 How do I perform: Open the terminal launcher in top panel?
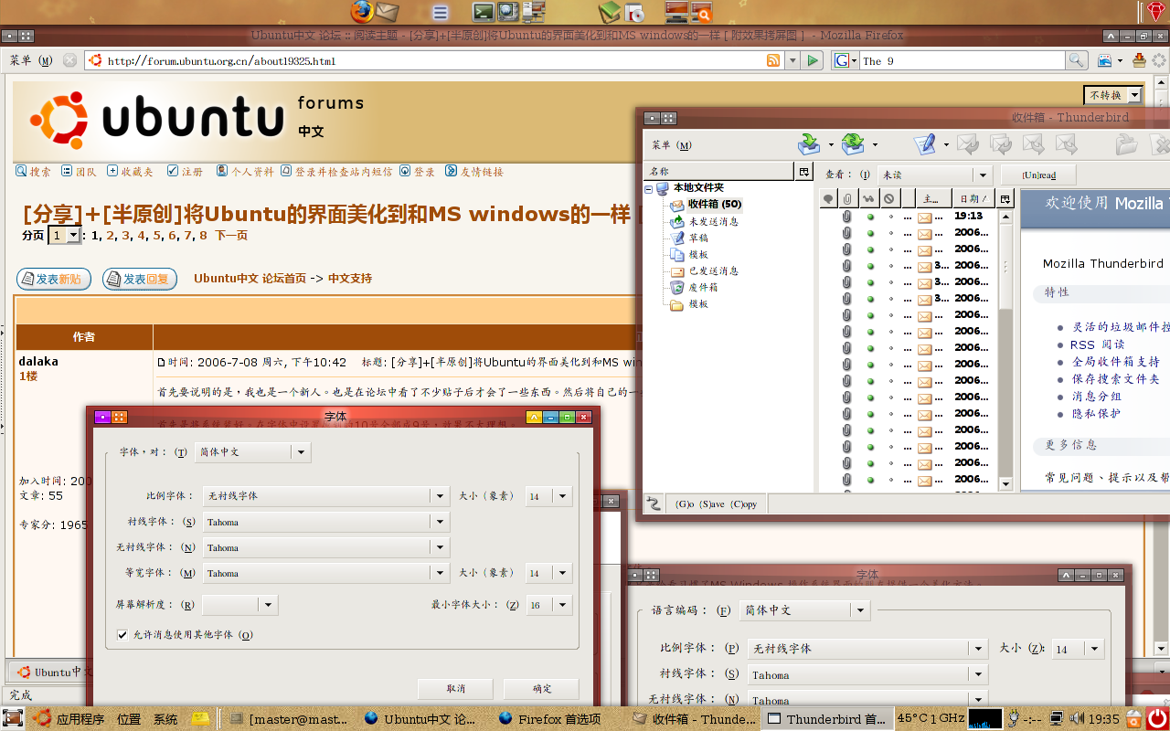tap(484, 12)
